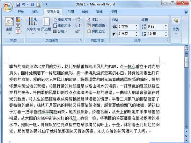Insert a page break via breaks icon
Viewport: 191px width, 143px height.
click(78, 19)
